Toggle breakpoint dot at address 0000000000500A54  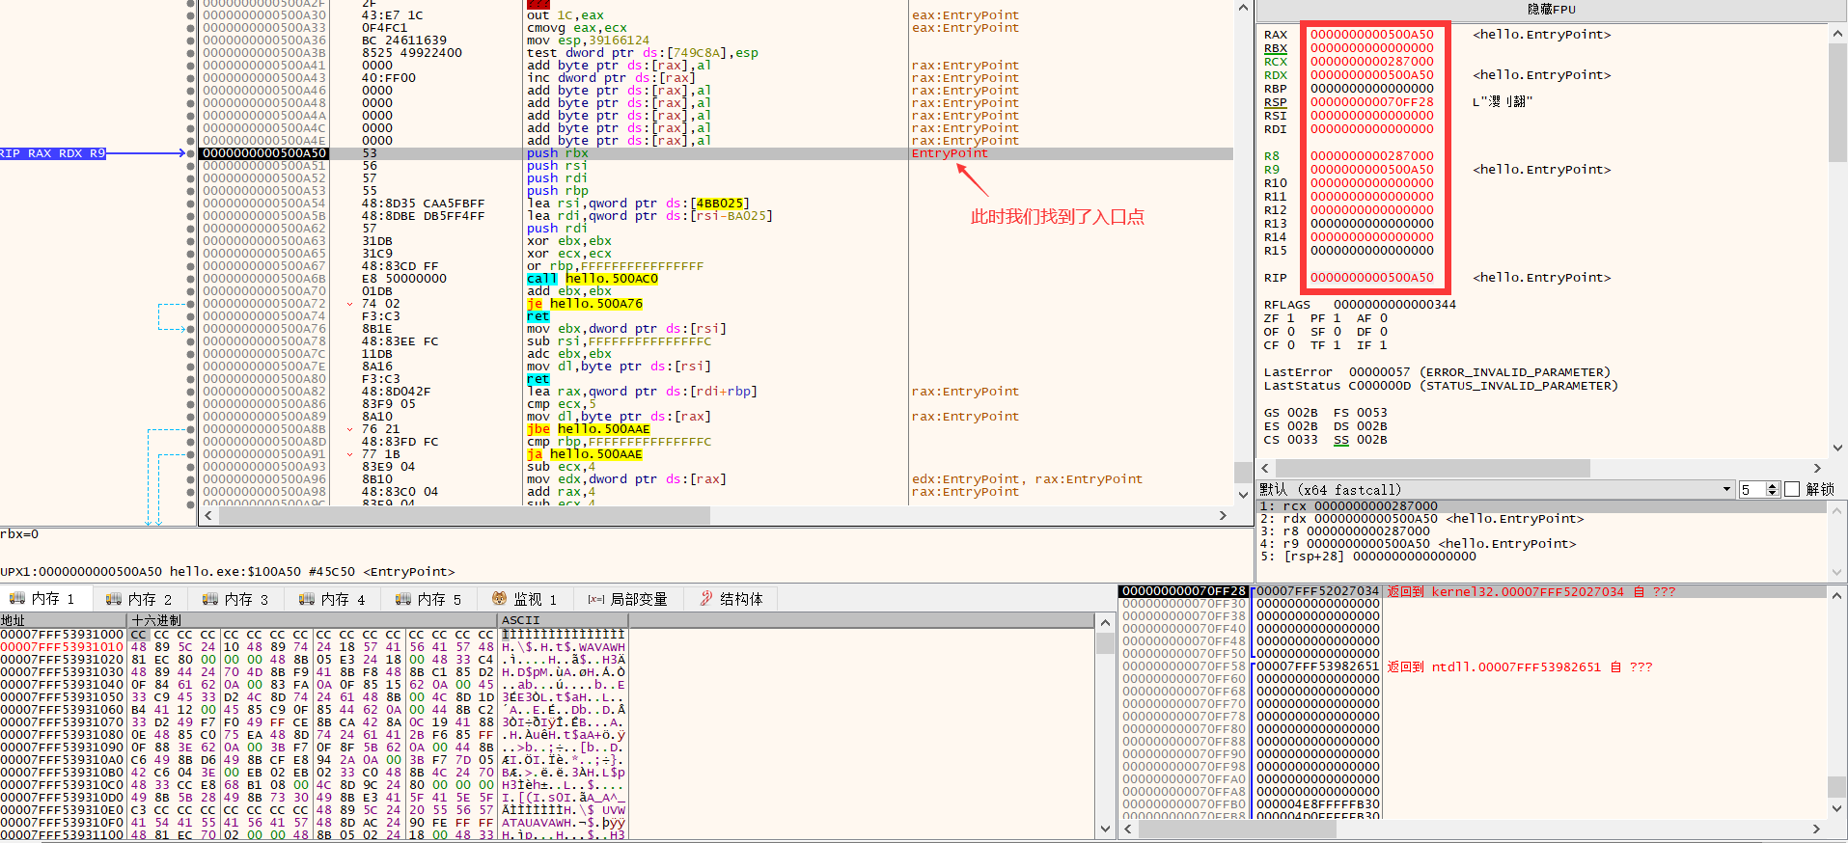click(190, 204)
